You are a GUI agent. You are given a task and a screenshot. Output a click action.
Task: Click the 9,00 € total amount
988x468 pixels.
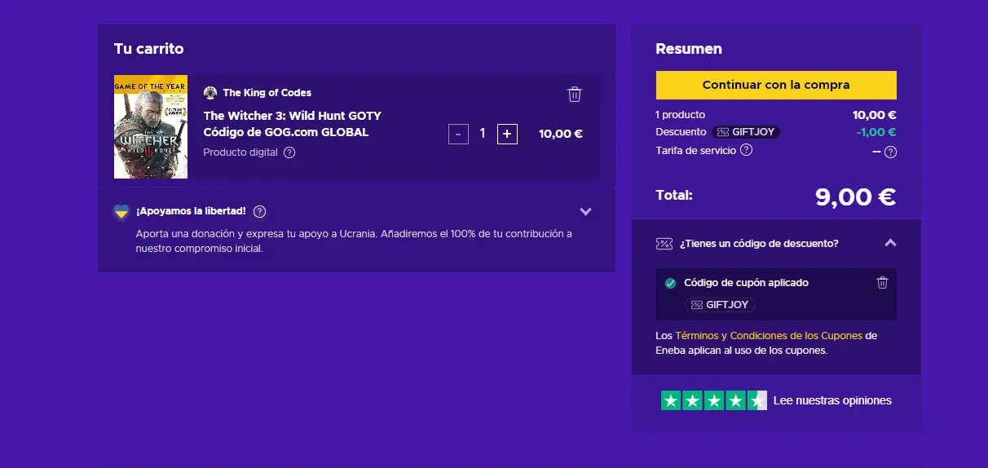click(855, 196)
